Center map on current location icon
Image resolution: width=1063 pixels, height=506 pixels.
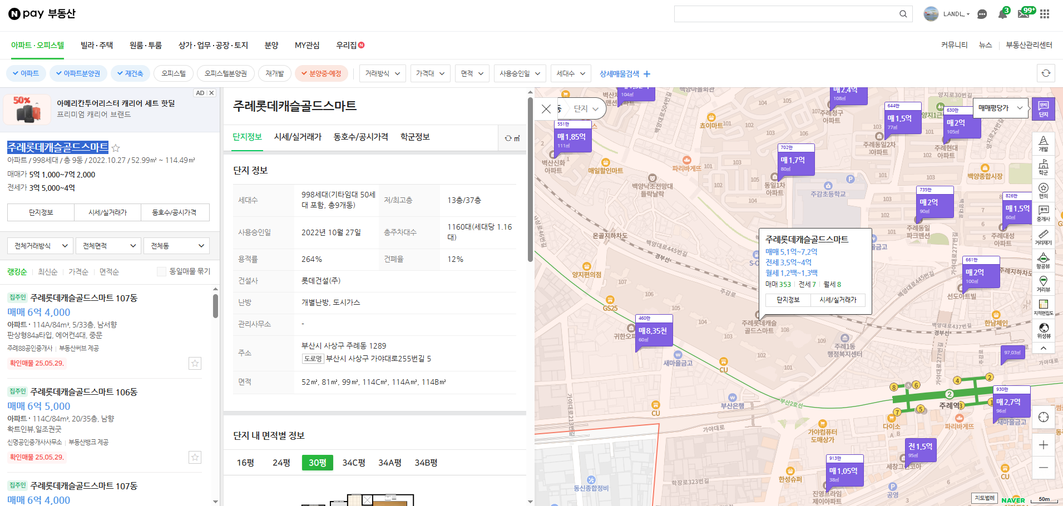[1044, 418]
